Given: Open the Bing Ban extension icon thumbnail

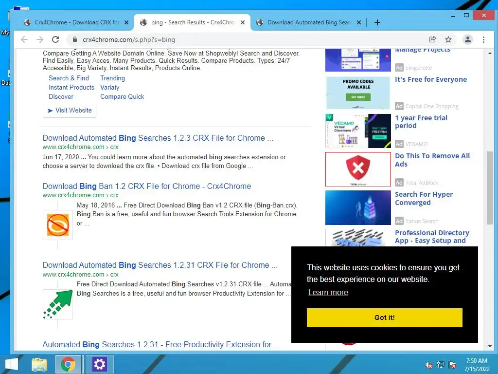Looking at the screenshot, I should coord(58,225).
